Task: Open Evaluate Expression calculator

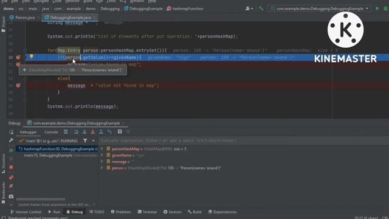Action: tap(120, 132)
